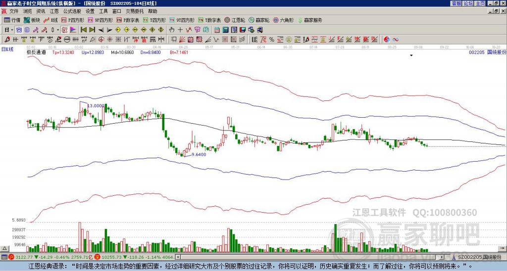Viewport: 507px width, 271px height.
Task: Click the black left-pointing arrow icon
Action: coord(101,30)
